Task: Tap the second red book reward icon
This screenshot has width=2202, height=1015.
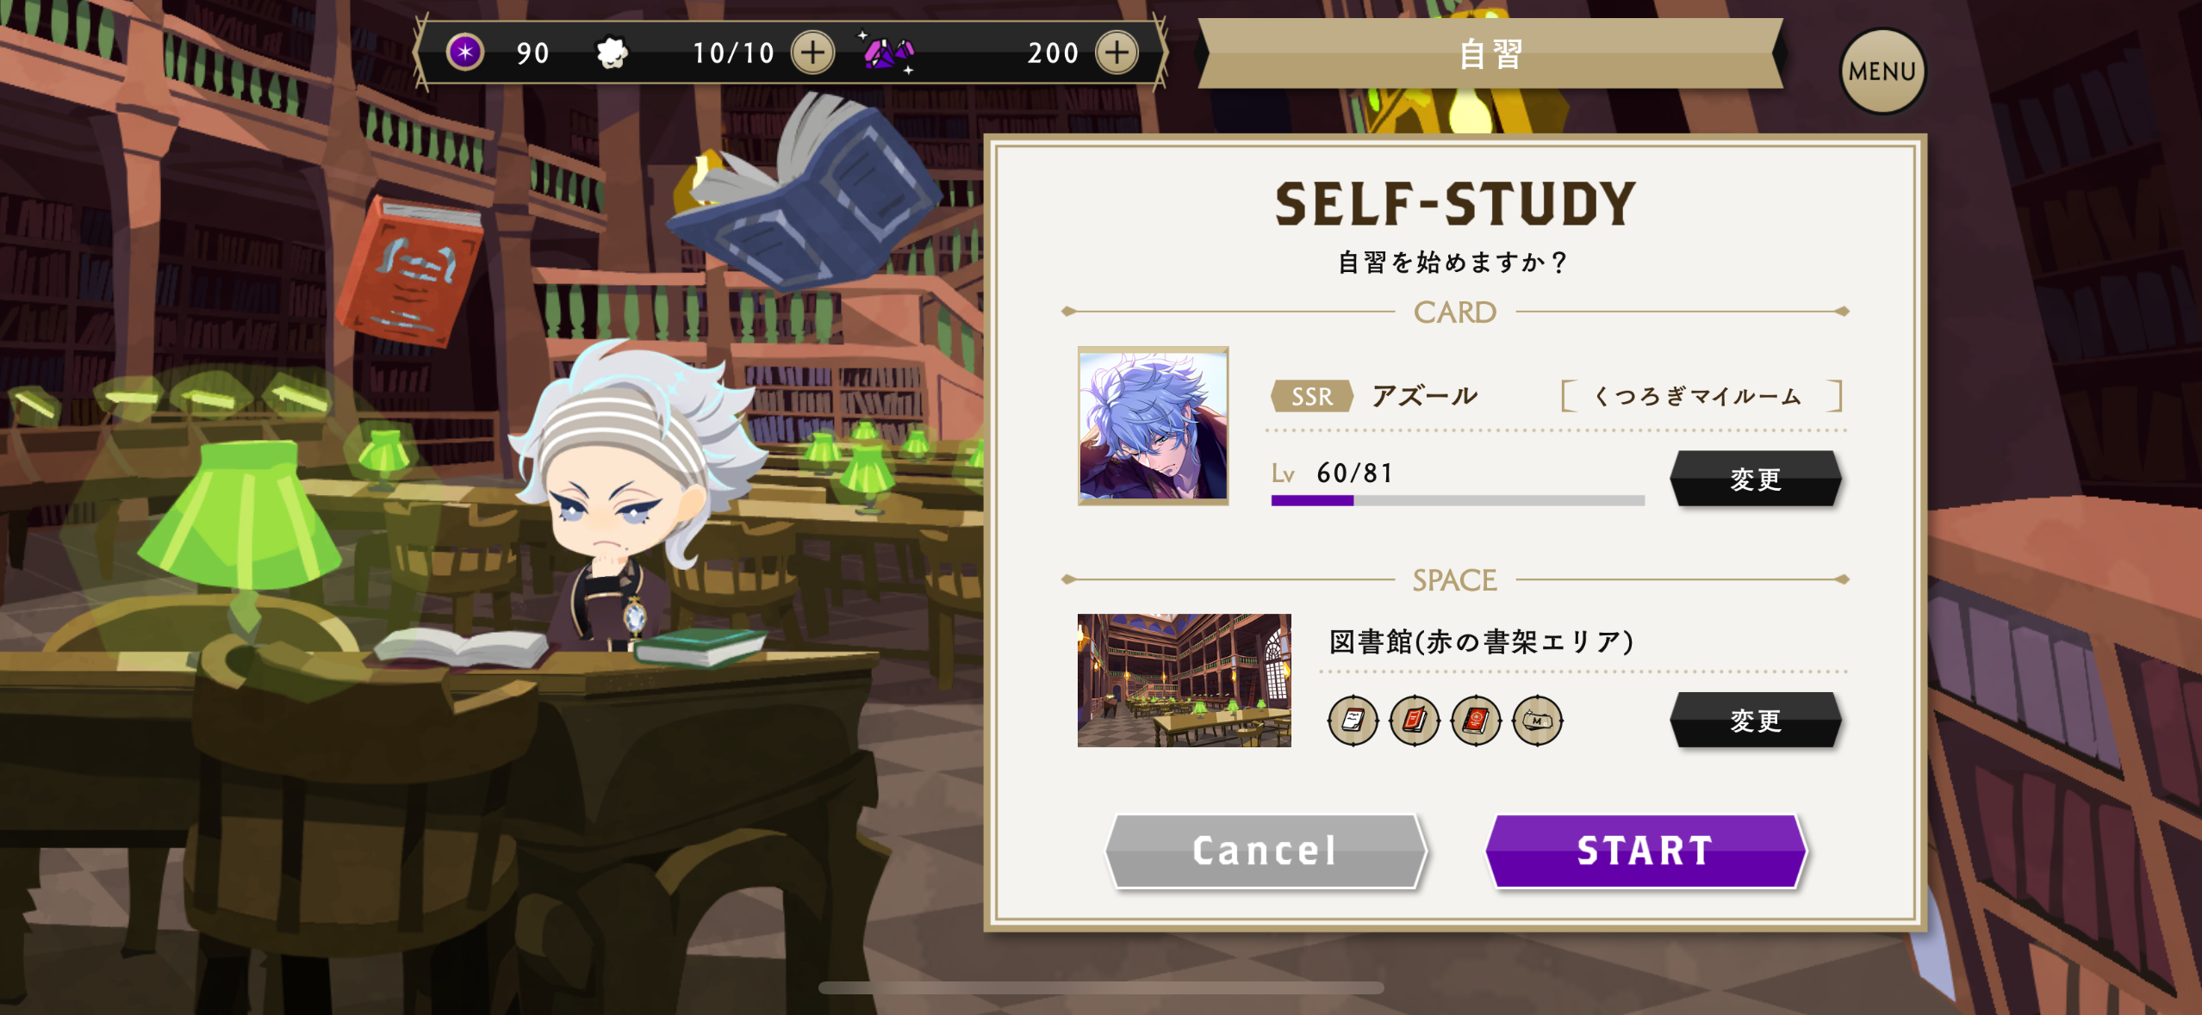Action: coord(1476,720)
